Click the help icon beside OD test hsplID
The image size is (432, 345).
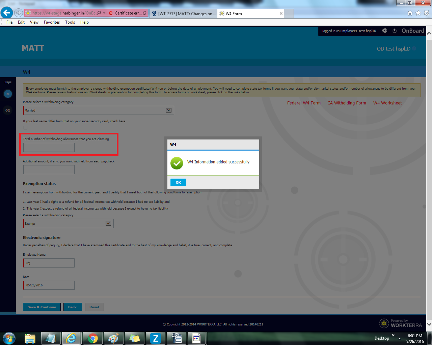(414, 49)
